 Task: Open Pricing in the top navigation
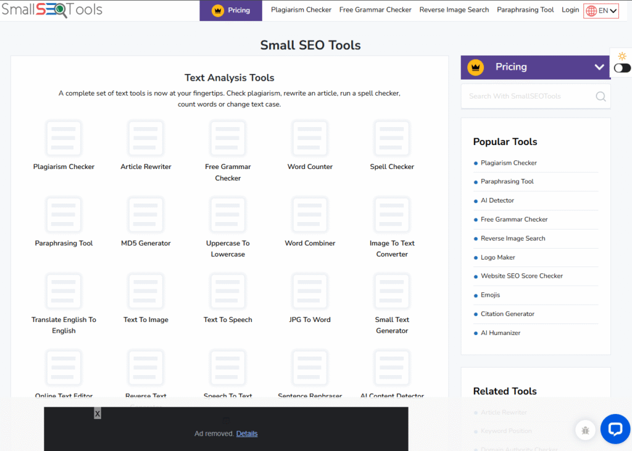(231, 10)
